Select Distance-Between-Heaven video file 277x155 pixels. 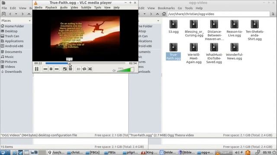pyautogui.click(x=214, y=30)
